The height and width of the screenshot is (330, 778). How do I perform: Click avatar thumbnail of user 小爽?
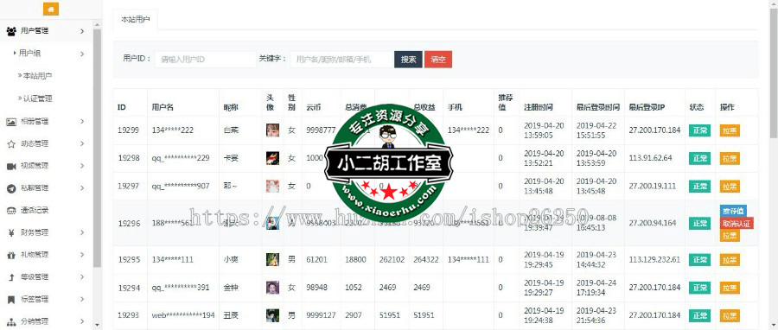(272, 260)
